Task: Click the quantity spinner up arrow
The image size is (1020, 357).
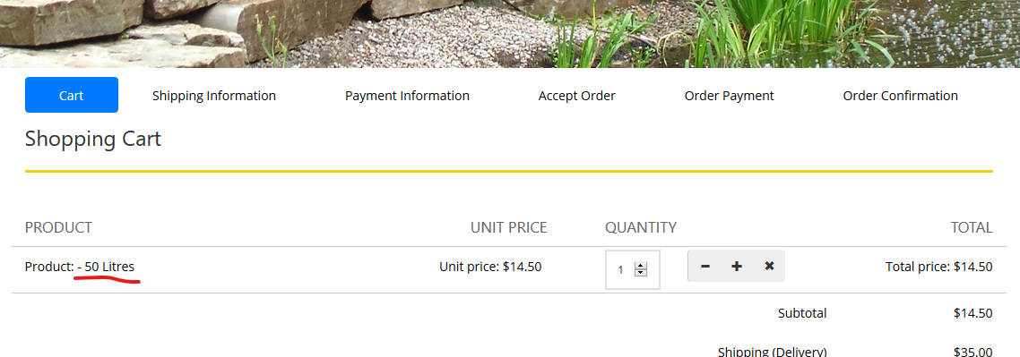Action: (641, 266)
